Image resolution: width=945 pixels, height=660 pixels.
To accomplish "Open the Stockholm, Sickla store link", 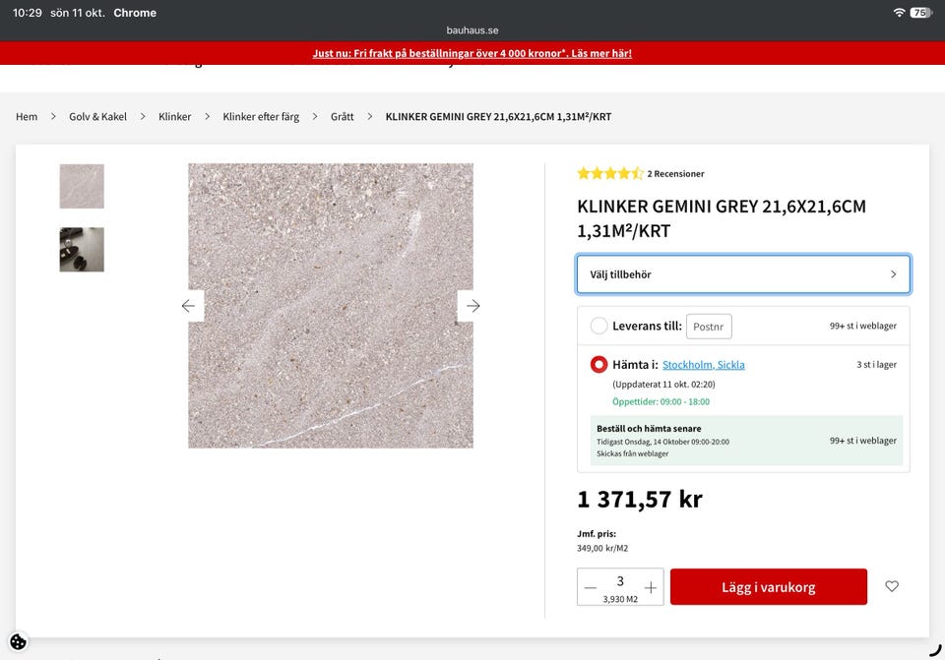I will pos(703,364).
